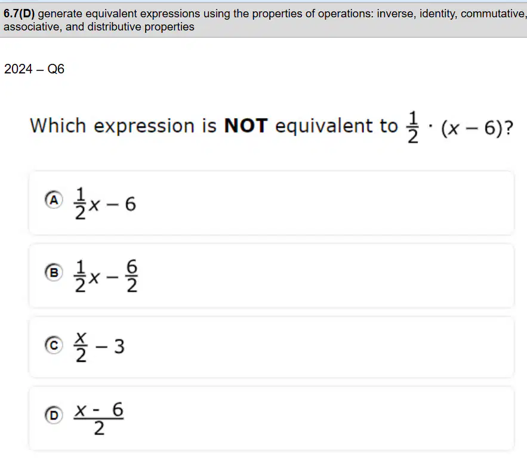
Task: Click the '2024 – Q6' question label
Action: 34,69
